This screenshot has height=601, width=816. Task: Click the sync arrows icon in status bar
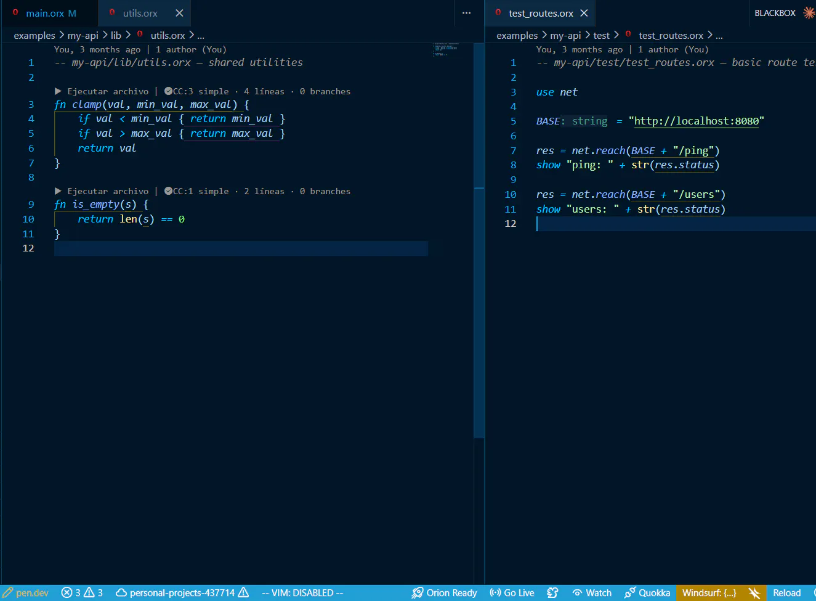coord(552,593)
